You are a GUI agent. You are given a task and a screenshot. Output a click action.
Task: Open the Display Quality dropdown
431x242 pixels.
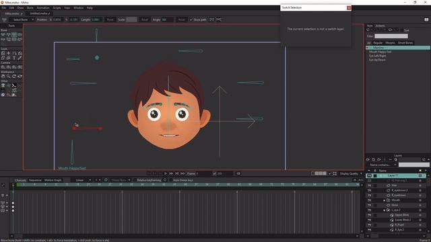351,173
